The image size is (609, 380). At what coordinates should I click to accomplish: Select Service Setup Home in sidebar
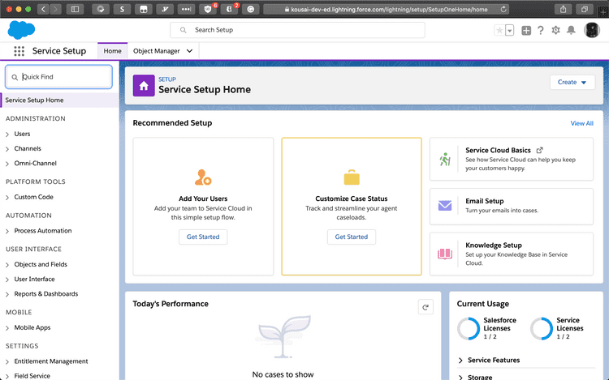pos(34,100)
